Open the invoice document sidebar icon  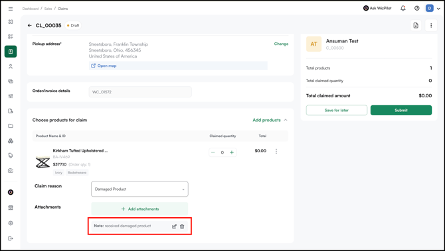click(x=11, y=111)
